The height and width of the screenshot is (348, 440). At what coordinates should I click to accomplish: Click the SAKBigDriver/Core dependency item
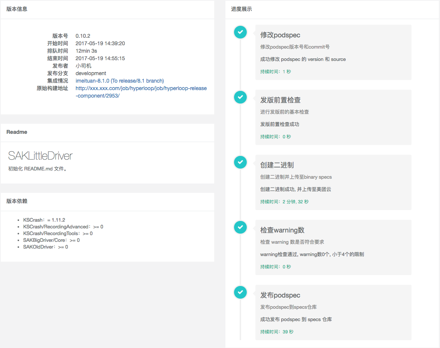pyautogui.click(x=51, y=240)
